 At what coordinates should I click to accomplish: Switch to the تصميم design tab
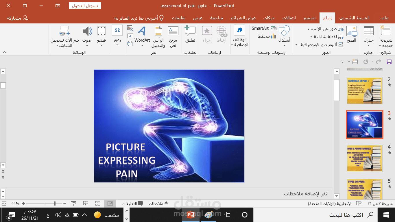(x=309, y=18)
